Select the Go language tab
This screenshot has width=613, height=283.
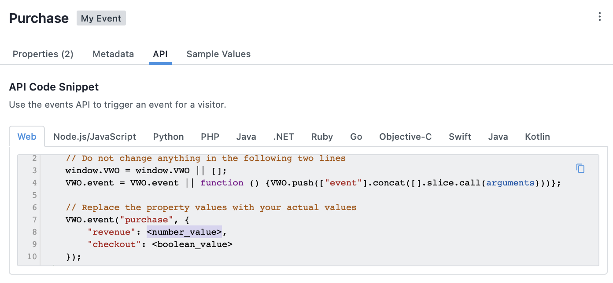click(x=356, y=137)
